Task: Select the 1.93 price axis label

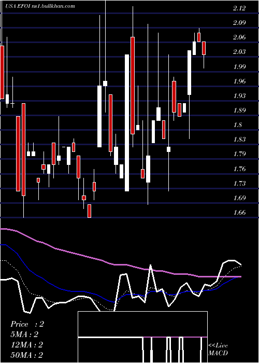Action: (x=239, y=96)
